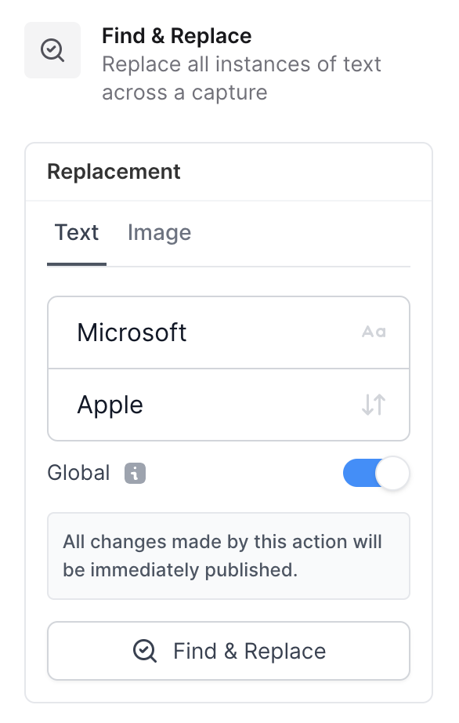The height and width of the screenshot is (723, 459).
Task: Click the Global label
Action: [x=79, y=473]
